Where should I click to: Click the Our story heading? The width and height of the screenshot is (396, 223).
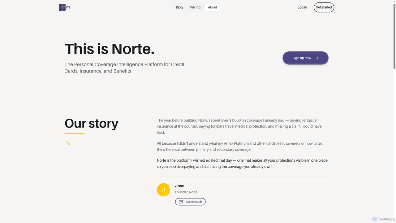pyautogui.click(x=91, y=123)
